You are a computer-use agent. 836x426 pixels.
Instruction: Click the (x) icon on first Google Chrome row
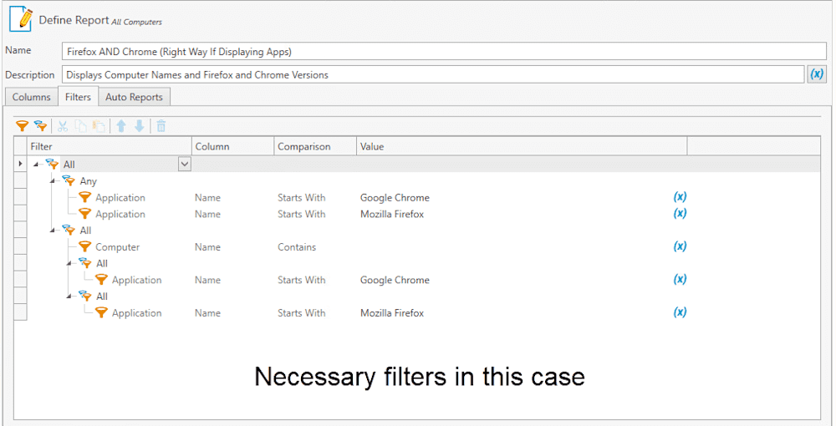point(680,197)
